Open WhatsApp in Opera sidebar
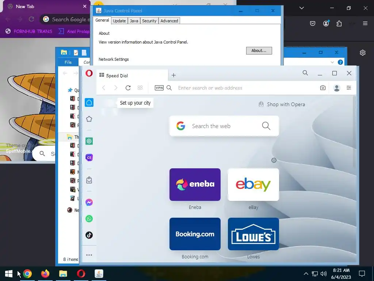374x281 pixels. click(x=89, y=219)
